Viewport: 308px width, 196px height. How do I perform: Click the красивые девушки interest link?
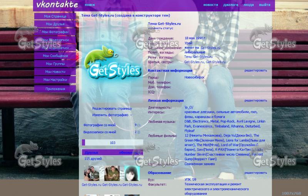(x=199, y=112)
